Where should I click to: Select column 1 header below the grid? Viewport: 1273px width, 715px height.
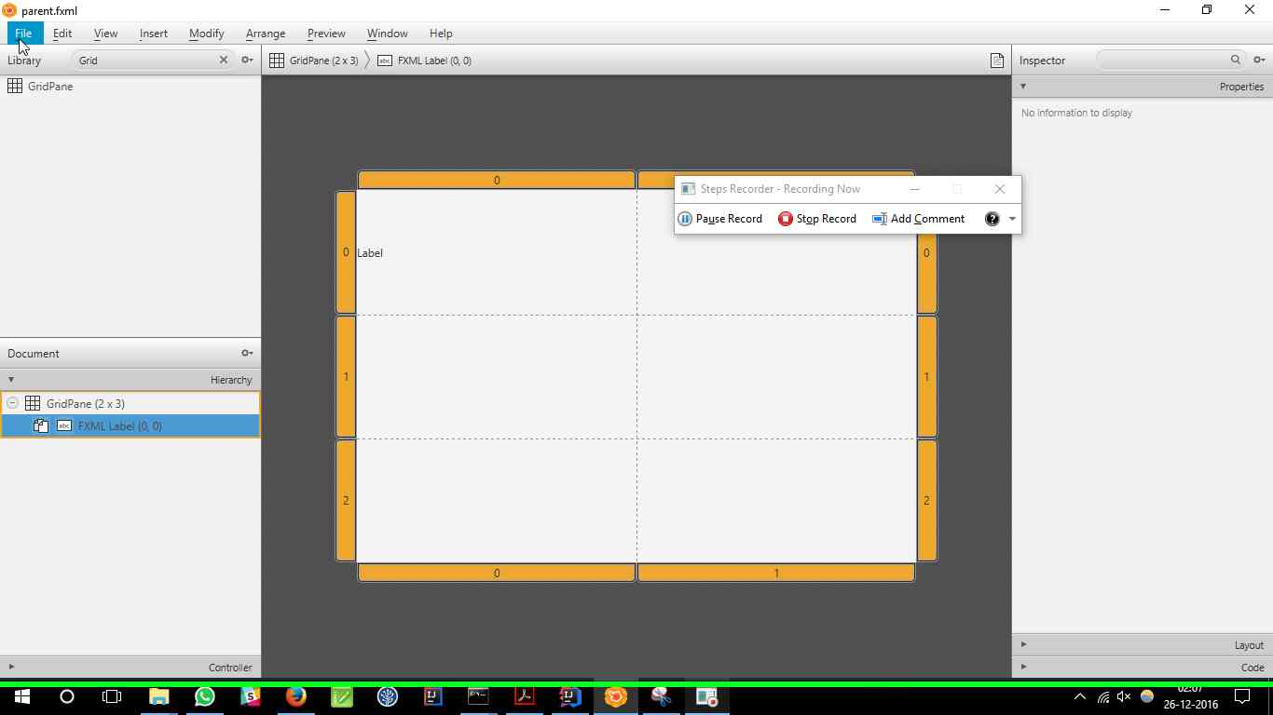[775, 573]
